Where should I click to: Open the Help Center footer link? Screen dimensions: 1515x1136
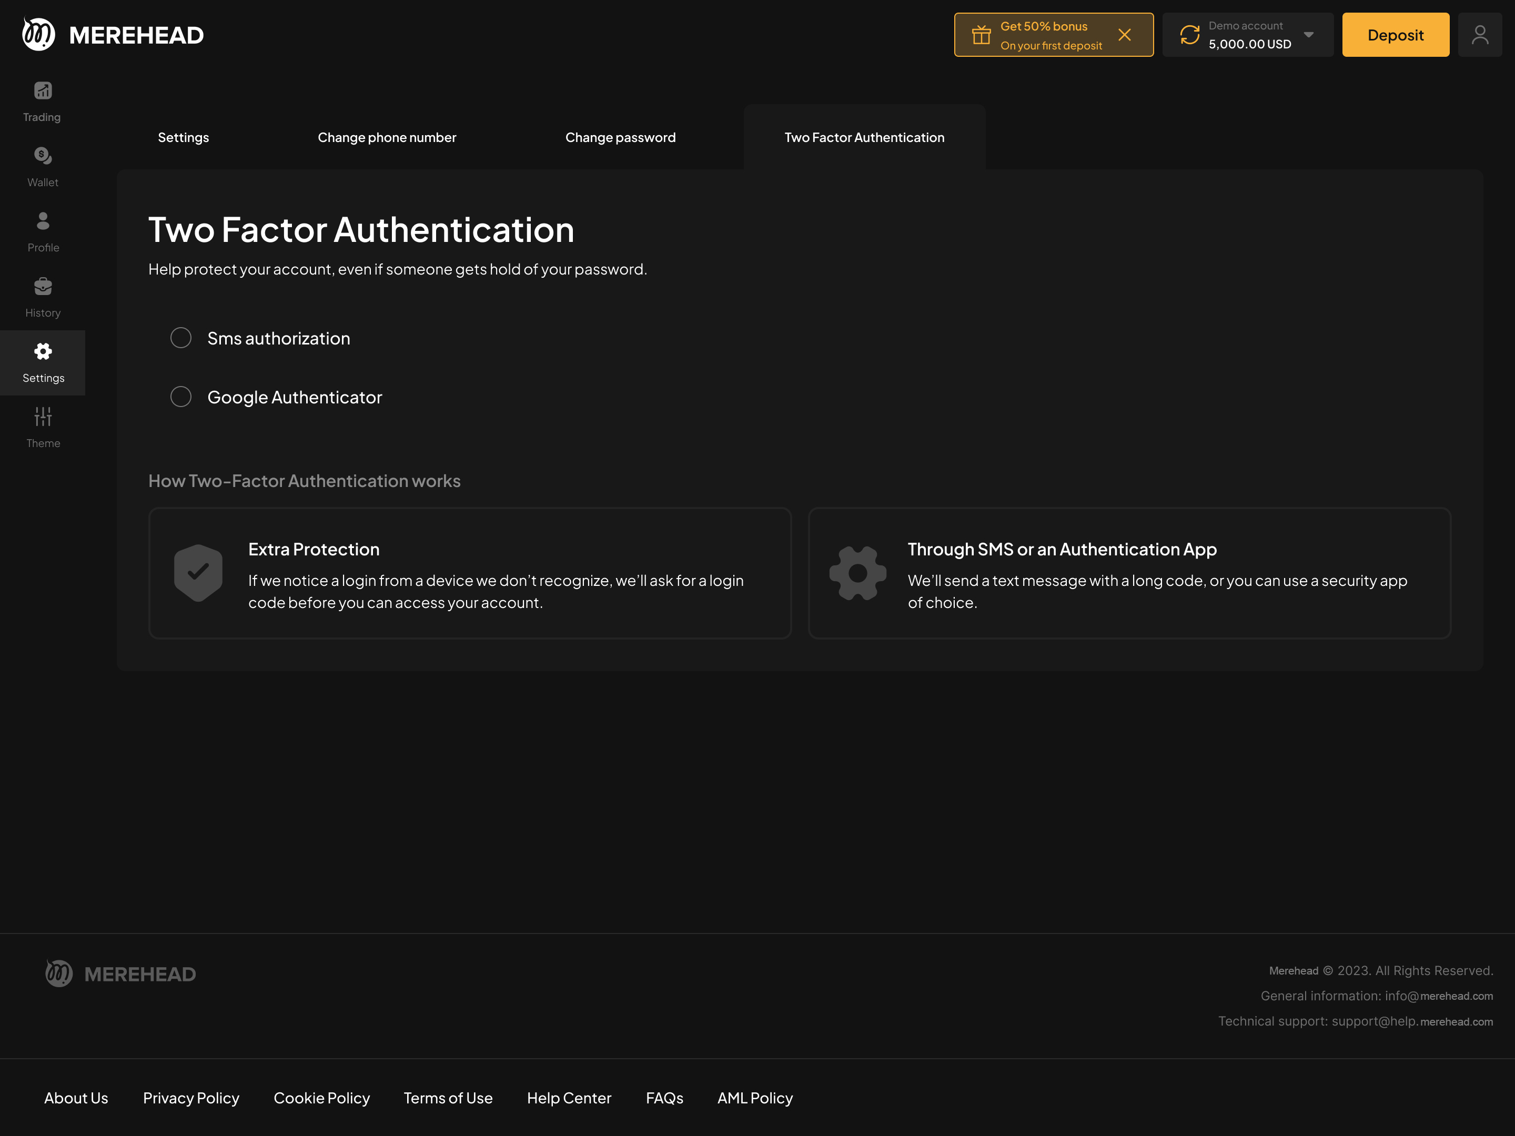click(569, 1098)
